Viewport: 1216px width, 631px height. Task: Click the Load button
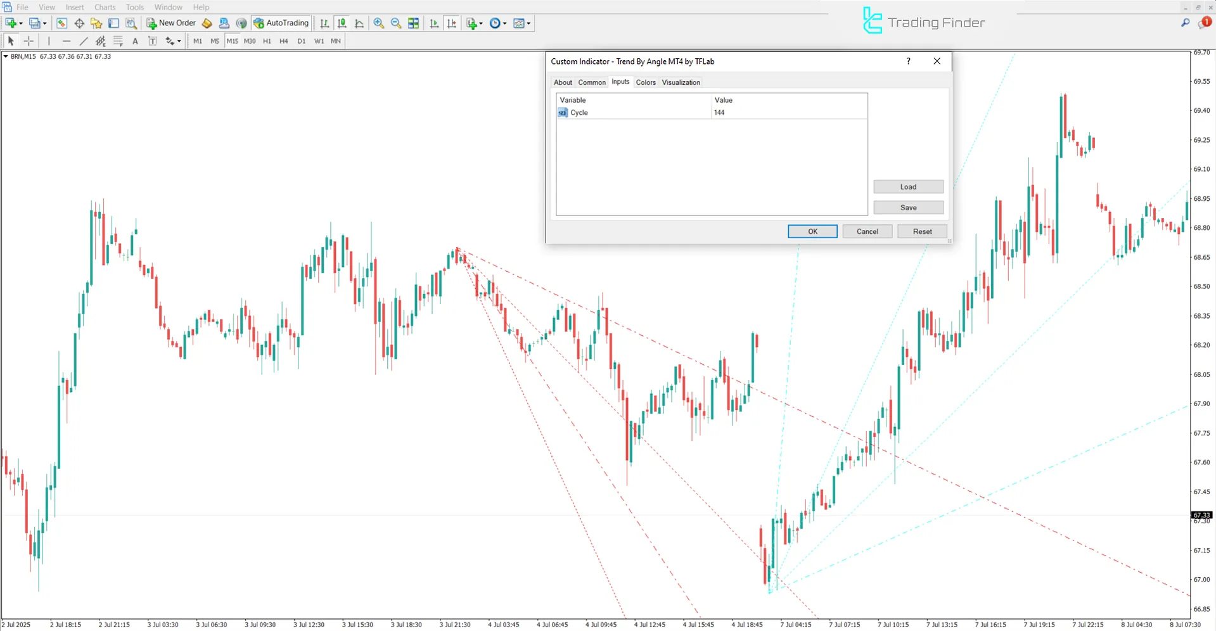tap(908, 186)
